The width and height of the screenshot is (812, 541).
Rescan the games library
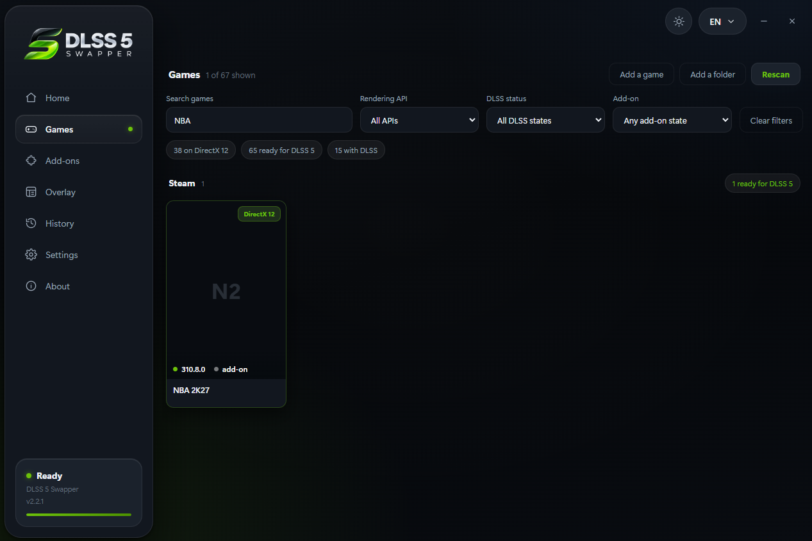point(775,74)
